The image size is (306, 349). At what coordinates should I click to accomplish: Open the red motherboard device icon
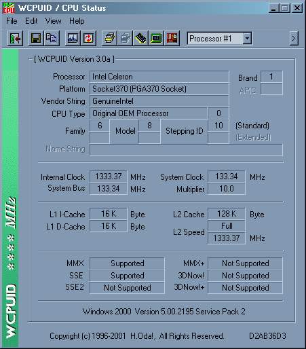point(172,39)
